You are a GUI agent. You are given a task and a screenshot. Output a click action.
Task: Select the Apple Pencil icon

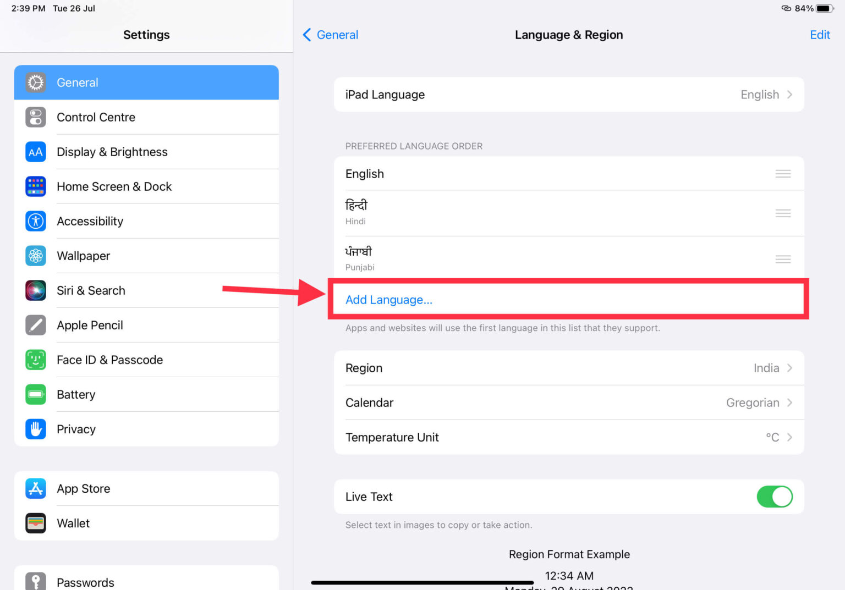coord(35,325)
